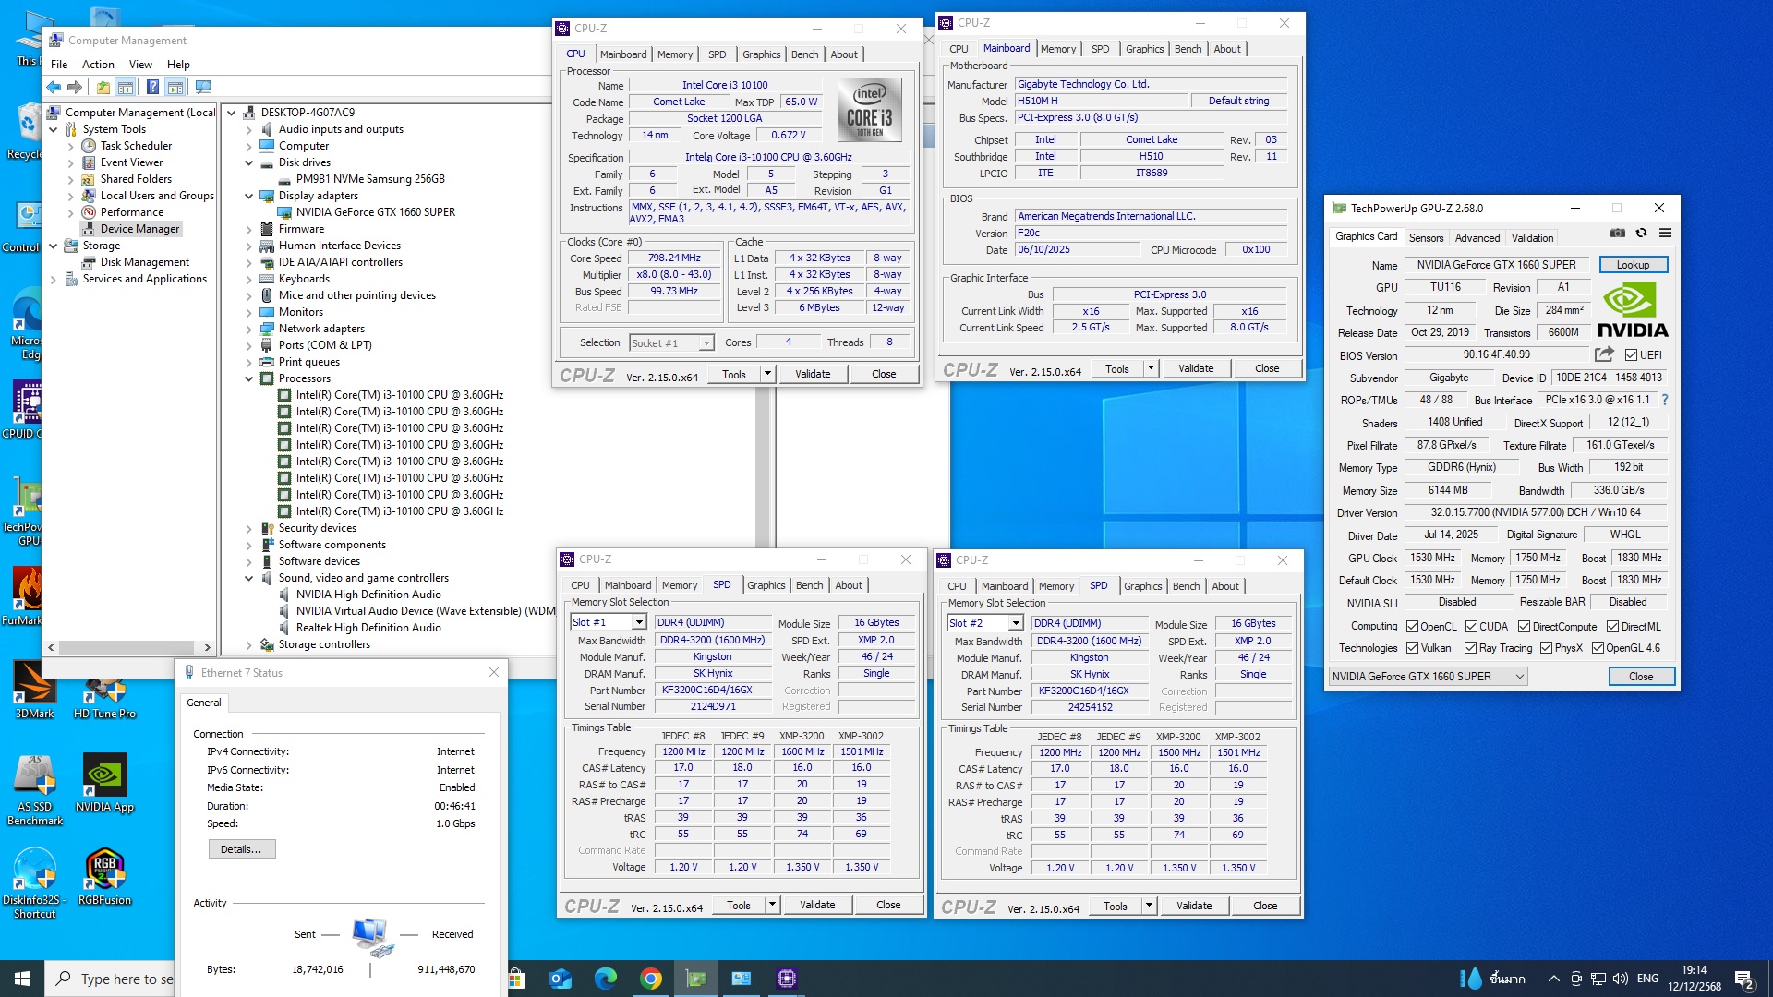1773x997 pixels.
Task: Click the horizontal scrollbar right arrow in the left pane
Action: pyautogui.click(x=207, y=648)
